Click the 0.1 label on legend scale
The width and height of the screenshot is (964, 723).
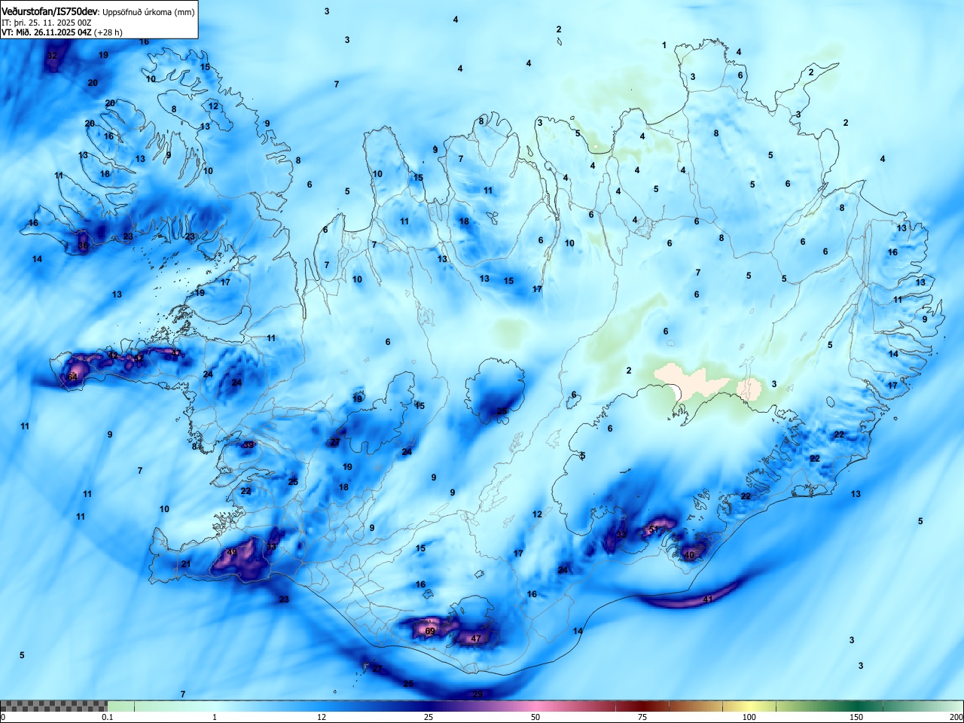[108, 717]
